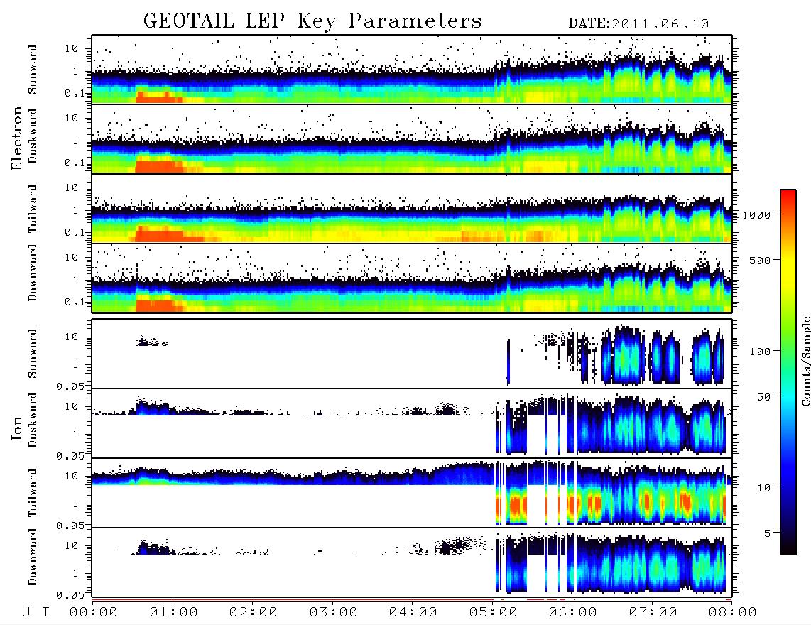The width and height of the screenshot is (811, 625).
Task: Click inside the Electron Tailward spectrogram panel
Action: pyautogui.click(x=412, y=209)
